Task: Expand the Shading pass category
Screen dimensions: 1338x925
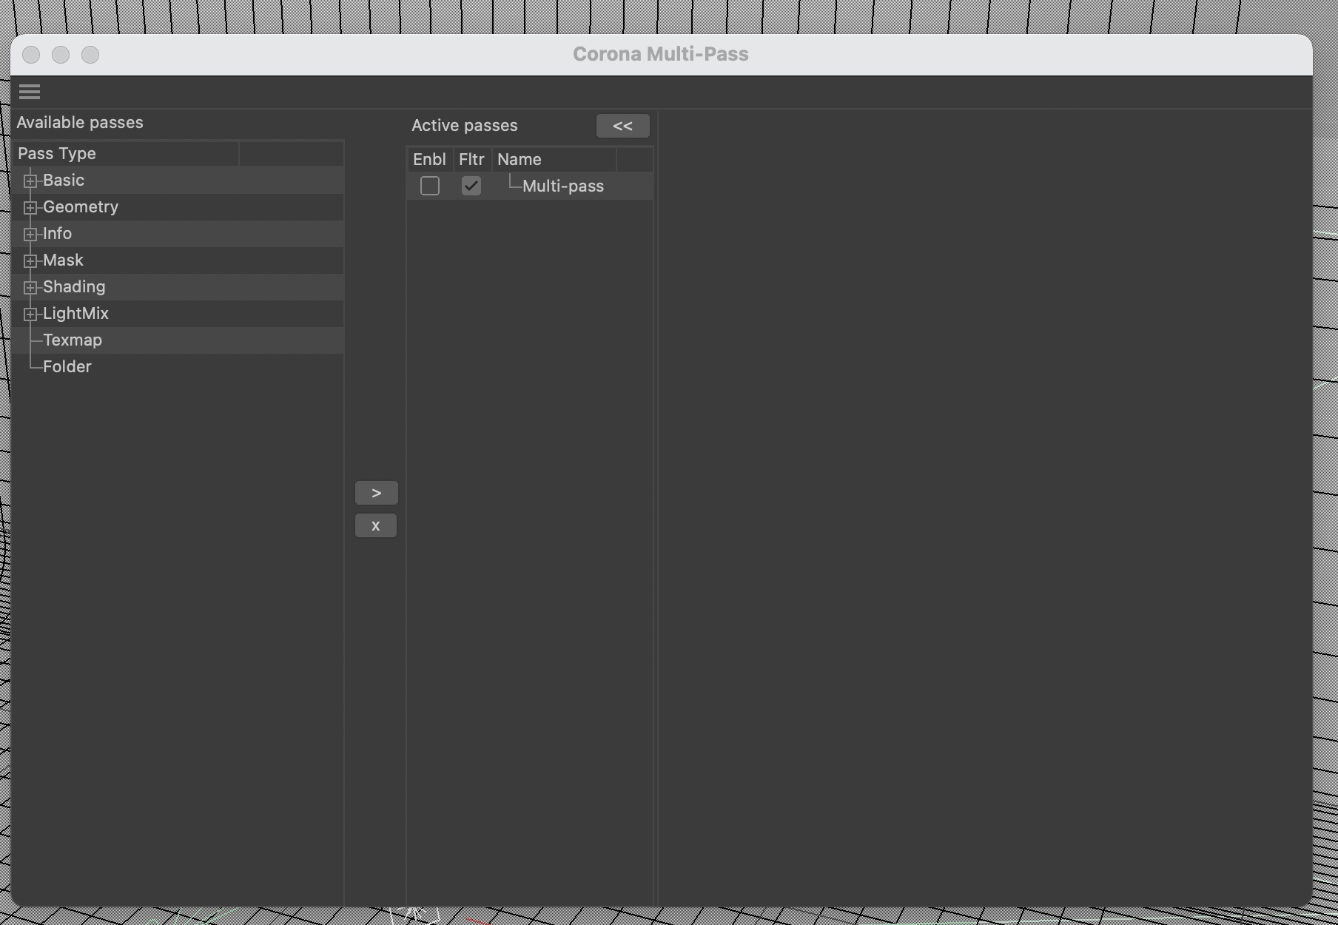Action: tap(30, 287)
